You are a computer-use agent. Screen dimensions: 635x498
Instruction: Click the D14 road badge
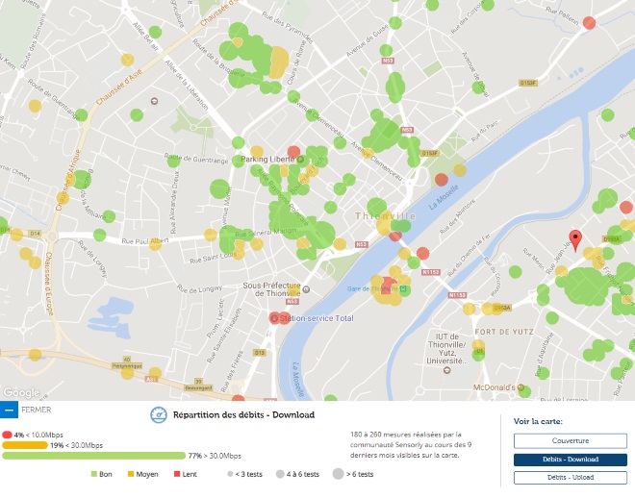35,234
